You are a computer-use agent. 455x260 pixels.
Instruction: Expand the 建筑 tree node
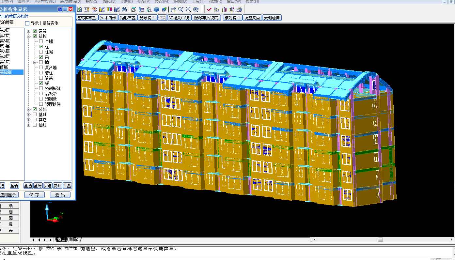point(29,31)
